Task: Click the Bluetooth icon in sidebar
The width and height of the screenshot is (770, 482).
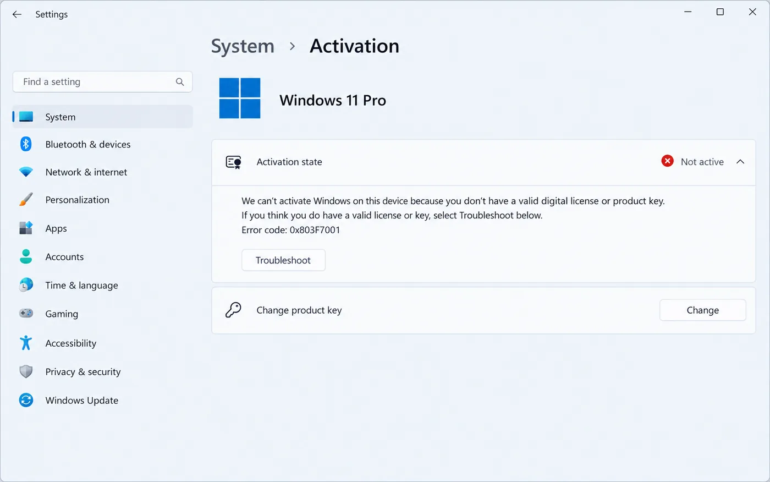Action: pyautogui.click(x=26, y=144)
